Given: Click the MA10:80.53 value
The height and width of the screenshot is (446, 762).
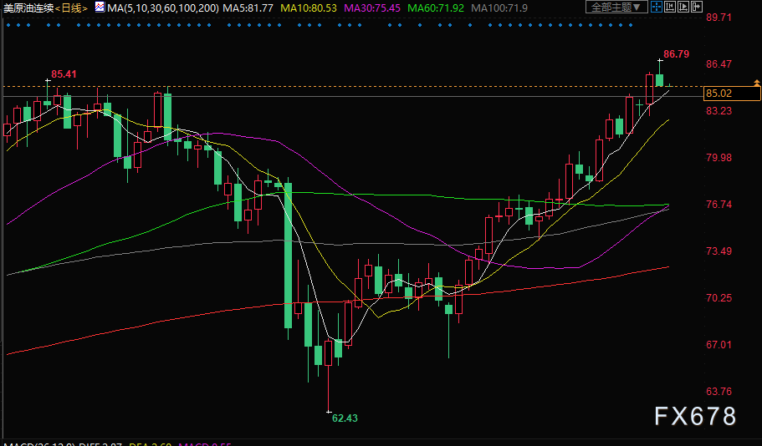Looking at the screenshot, I should pyautogui.click(x=309, y=8).
